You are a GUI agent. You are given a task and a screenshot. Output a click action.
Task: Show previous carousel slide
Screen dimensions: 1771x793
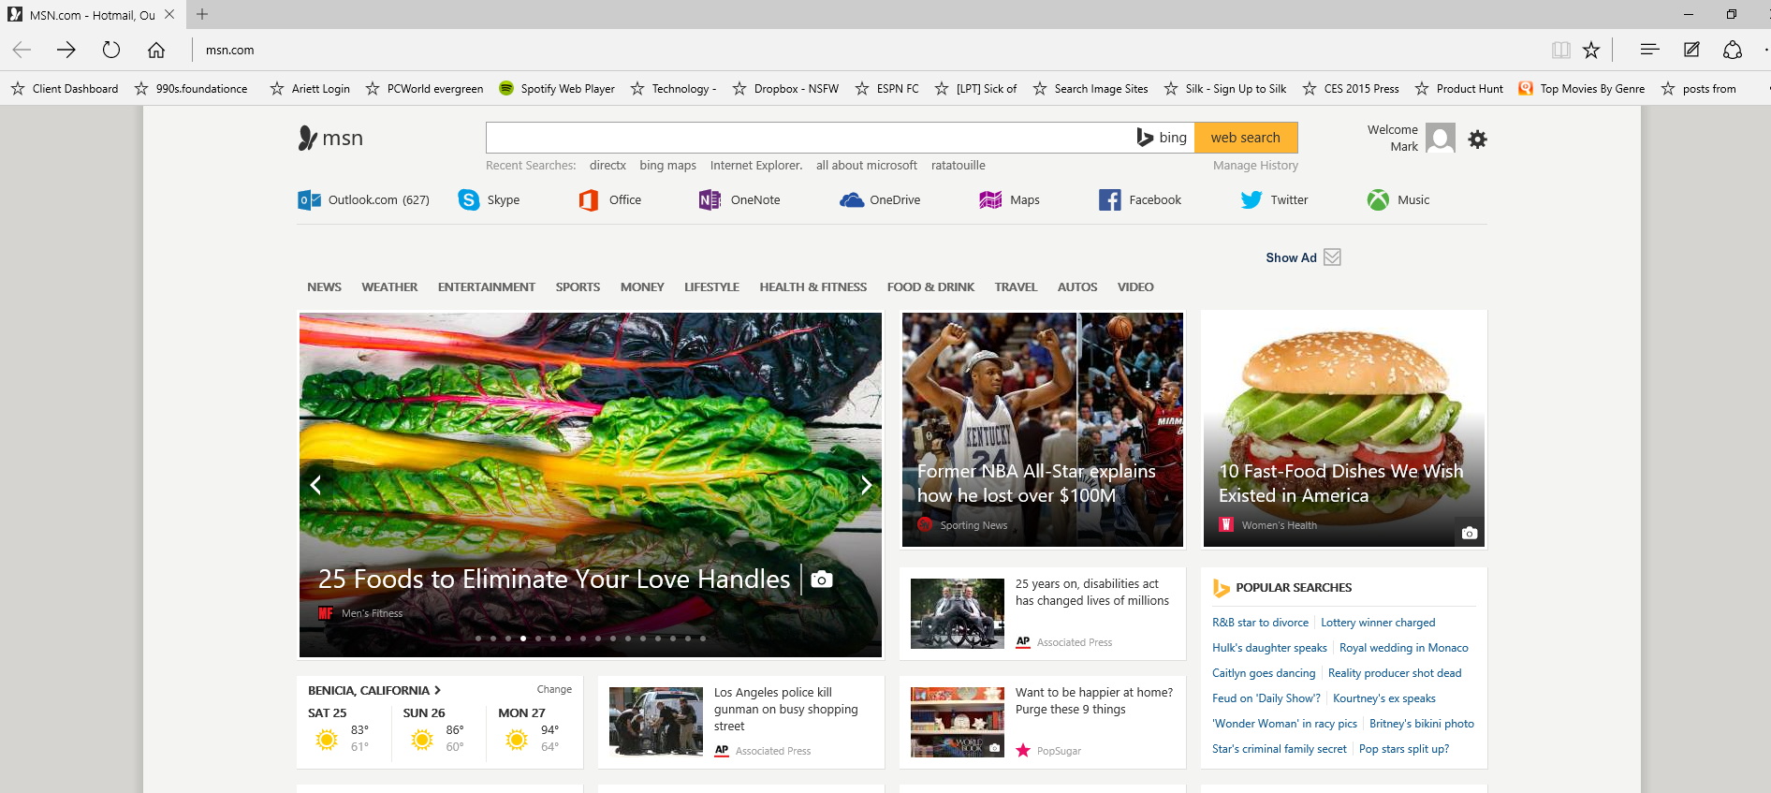tap(315, 484)
